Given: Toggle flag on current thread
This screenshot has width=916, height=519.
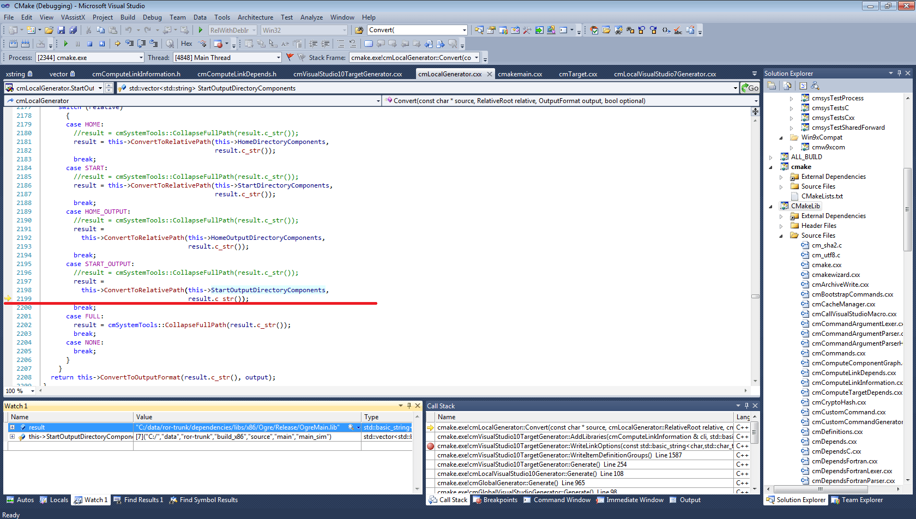Looking at the screenshot, I should point(289,57).
